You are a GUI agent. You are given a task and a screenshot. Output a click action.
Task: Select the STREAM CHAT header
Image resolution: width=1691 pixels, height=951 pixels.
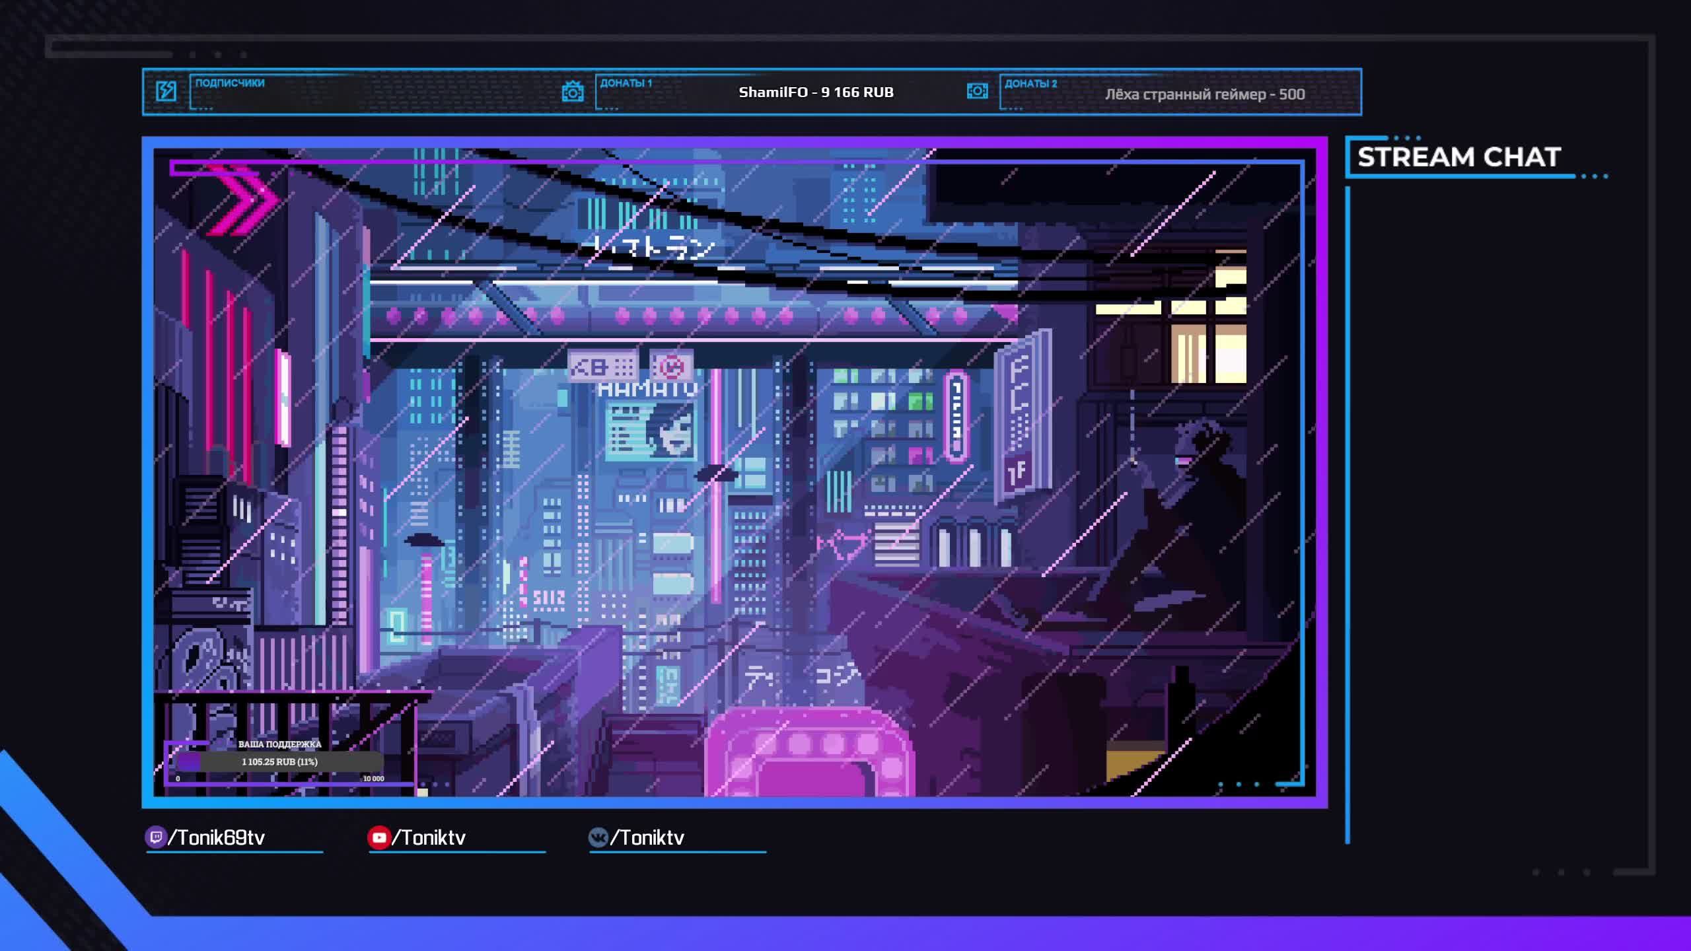pos(1458,157)
